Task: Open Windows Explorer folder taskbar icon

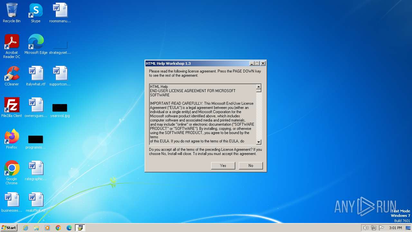Action: coord(36,228)
